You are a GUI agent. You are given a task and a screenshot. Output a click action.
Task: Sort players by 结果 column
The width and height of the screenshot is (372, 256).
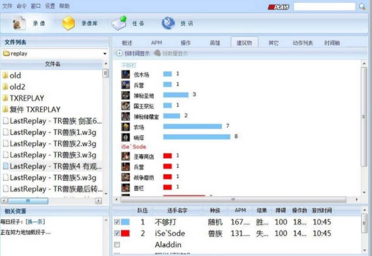[x=262, y=210]
